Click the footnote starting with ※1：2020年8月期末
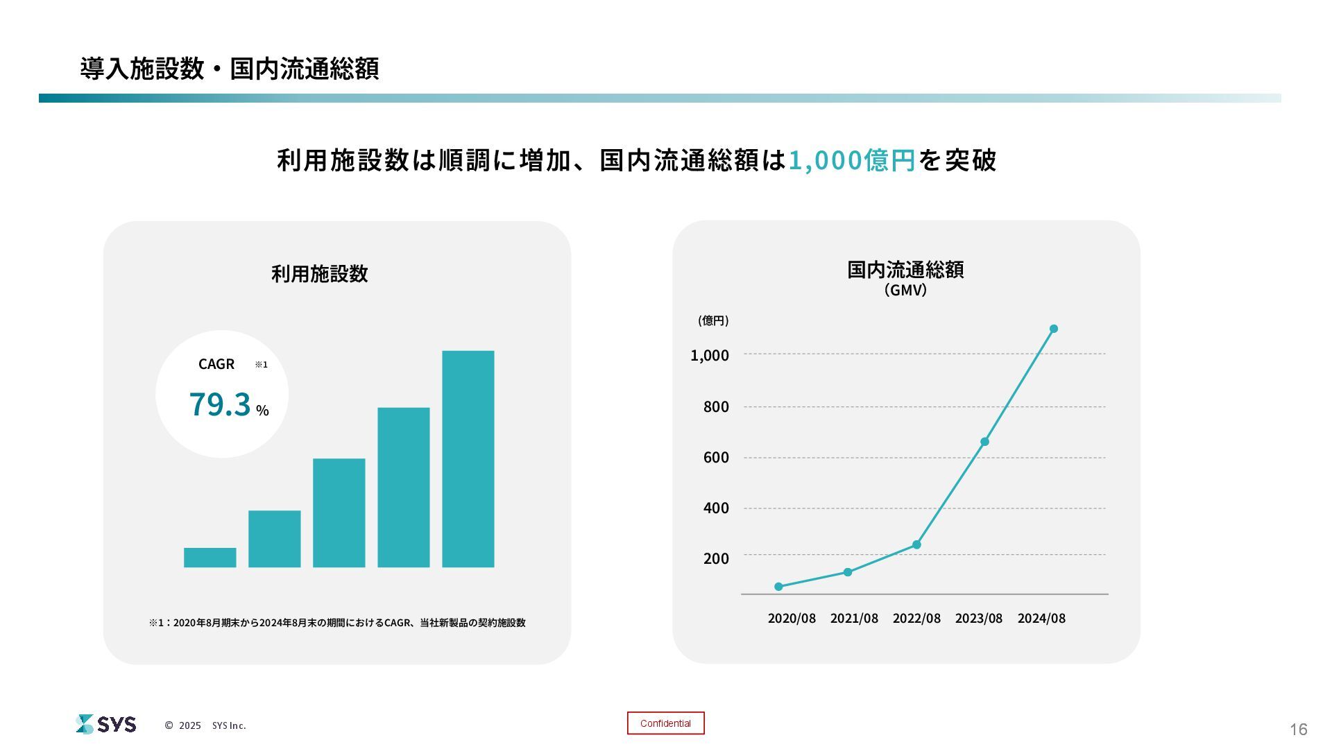The image size is (1332, 749). [x=337, y=623]
